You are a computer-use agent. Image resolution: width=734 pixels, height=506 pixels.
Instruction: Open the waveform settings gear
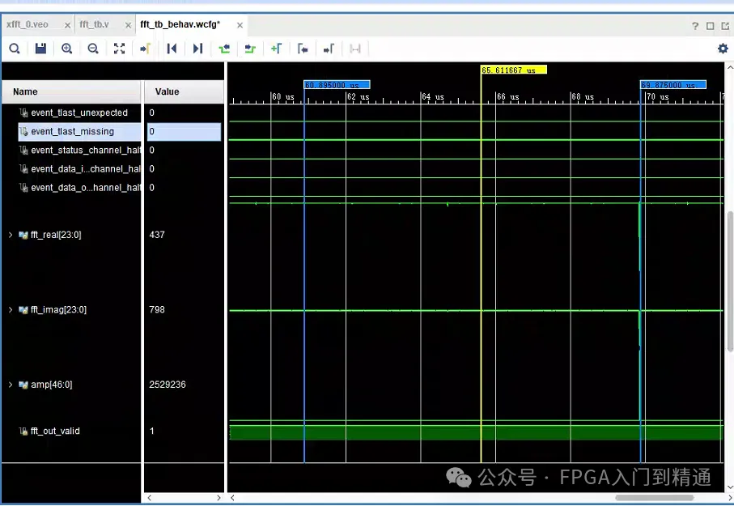click(723, 49)
